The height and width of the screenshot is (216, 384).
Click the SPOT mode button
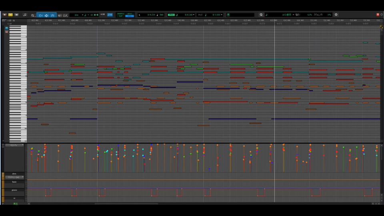pos(130,14)
